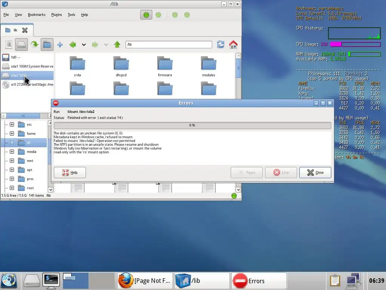
Task: Click the Close button in Errors dialog
Action: [315, 172]
